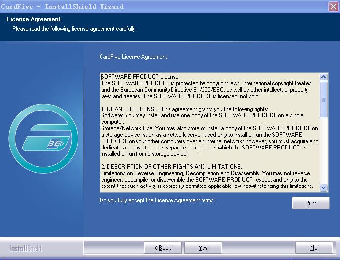Go back with the Back button
The width and height of the screenshot is (340, 260).
tap(163, 247)
